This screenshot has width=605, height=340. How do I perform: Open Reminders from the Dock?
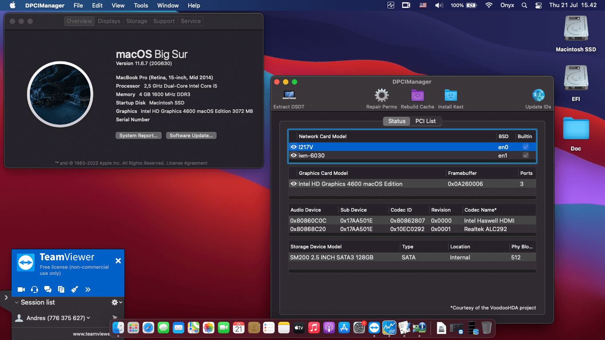[269, 328]
